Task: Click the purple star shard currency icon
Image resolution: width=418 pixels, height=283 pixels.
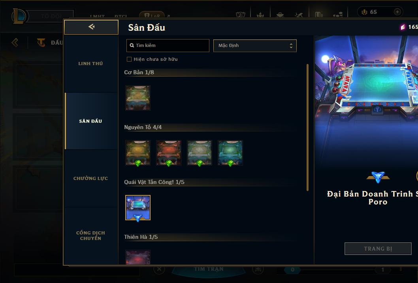Action: click(x=403, y=27)
